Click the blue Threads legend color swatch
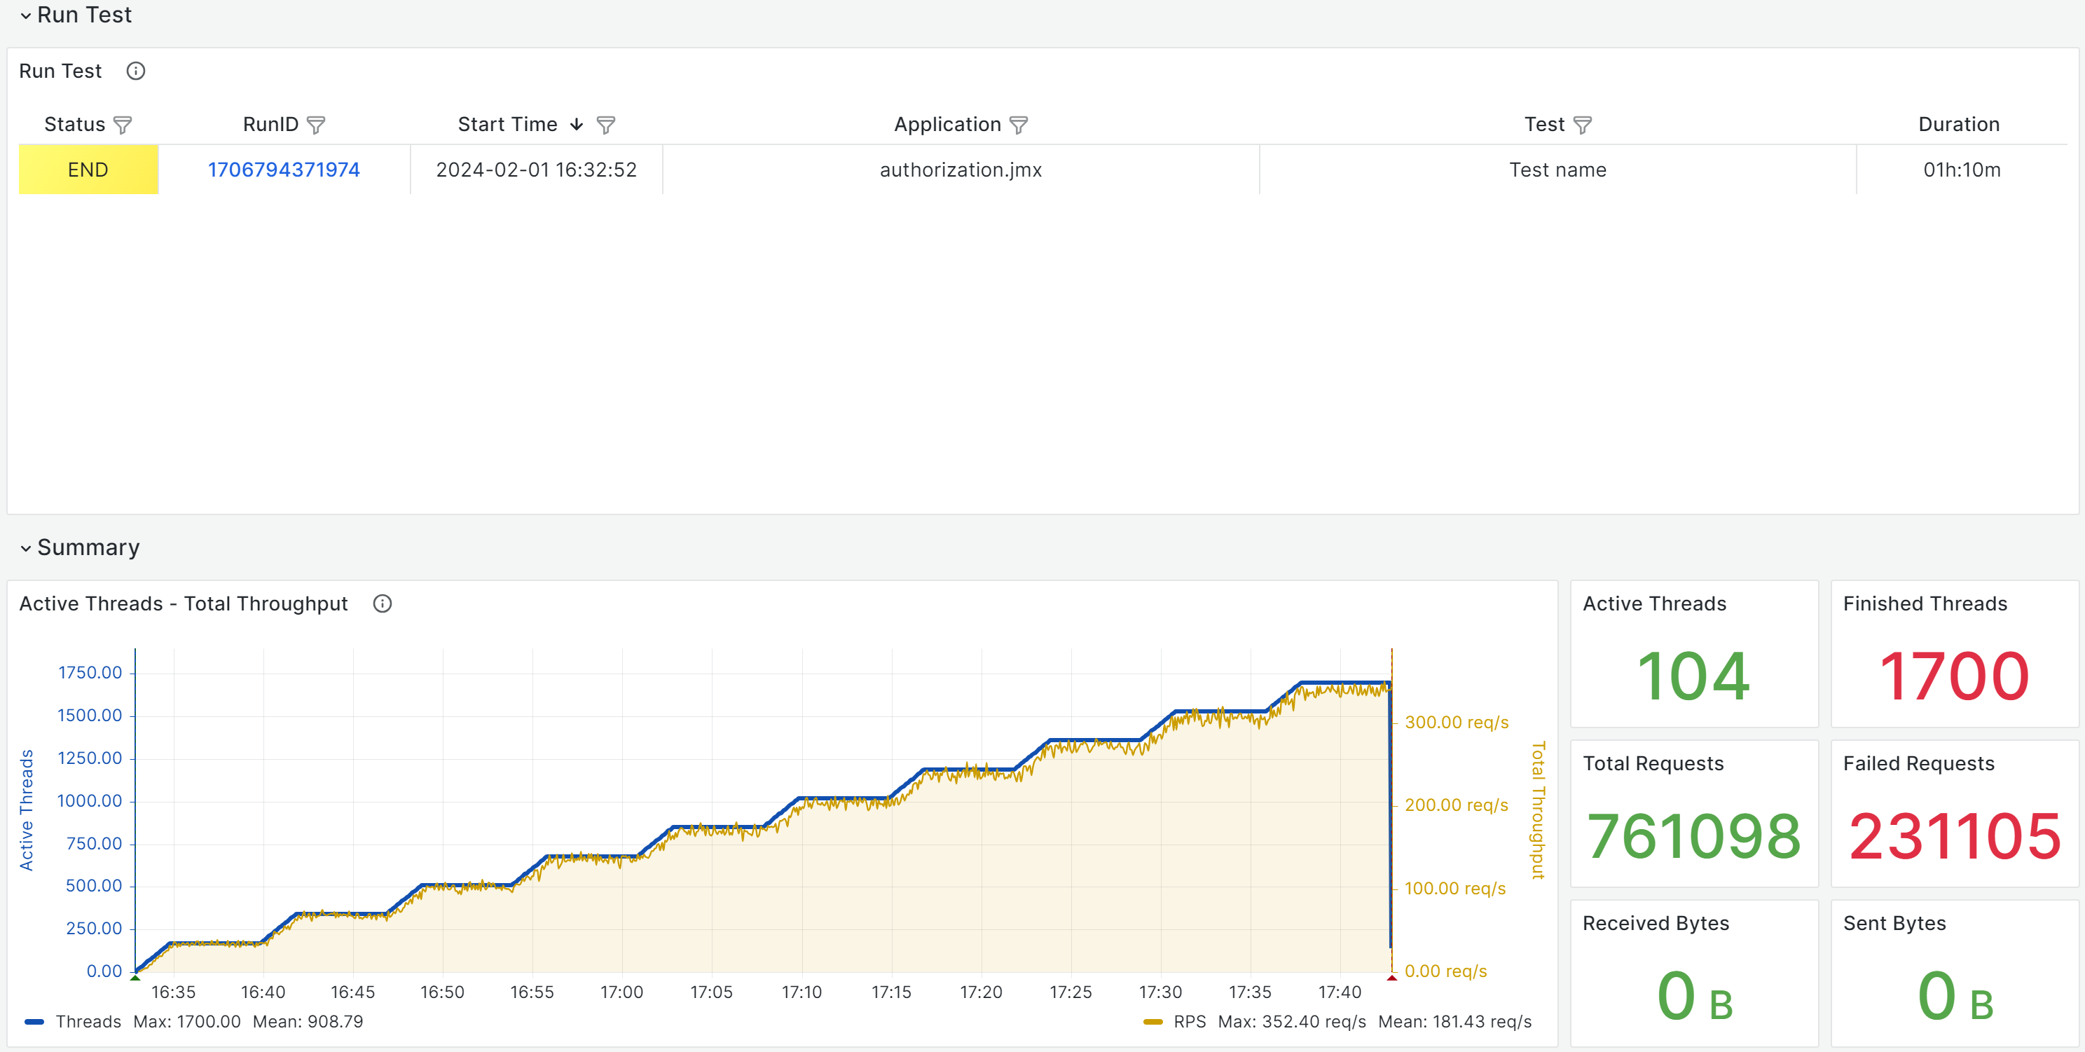Screen dimensions: 2085x1052 34,1021
